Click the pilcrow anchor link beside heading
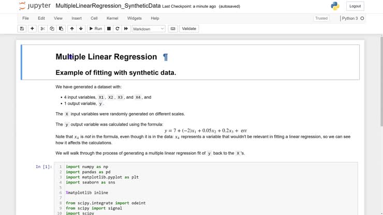 [166, 57]
